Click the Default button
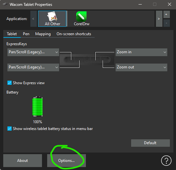 (150, 143)
